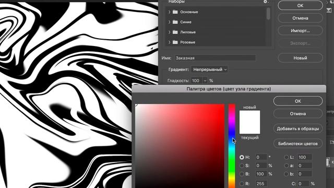Click Добавить в образцы button

coord(298,128)
